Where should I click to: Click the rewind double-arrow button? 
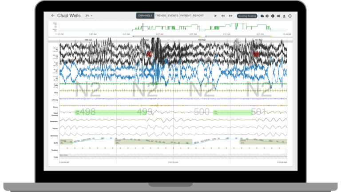(x=223, y=16)
